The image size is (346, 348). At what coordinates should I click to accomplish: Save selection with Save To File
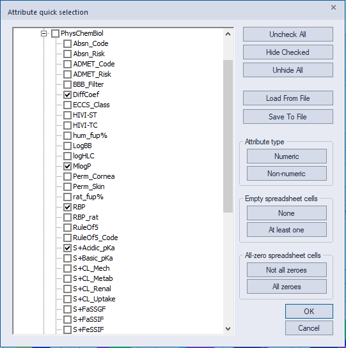pos(288,116)
